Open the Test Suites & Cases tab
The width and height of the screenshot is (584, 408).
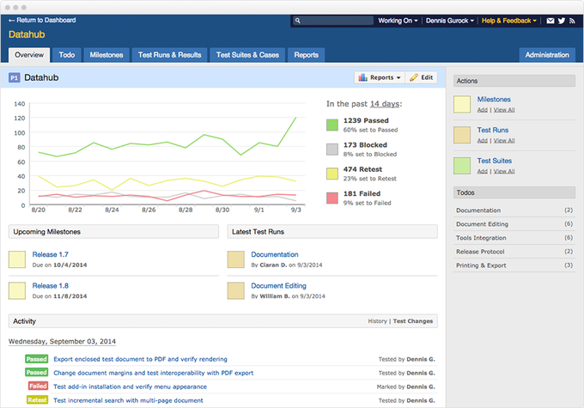point(247,55)
